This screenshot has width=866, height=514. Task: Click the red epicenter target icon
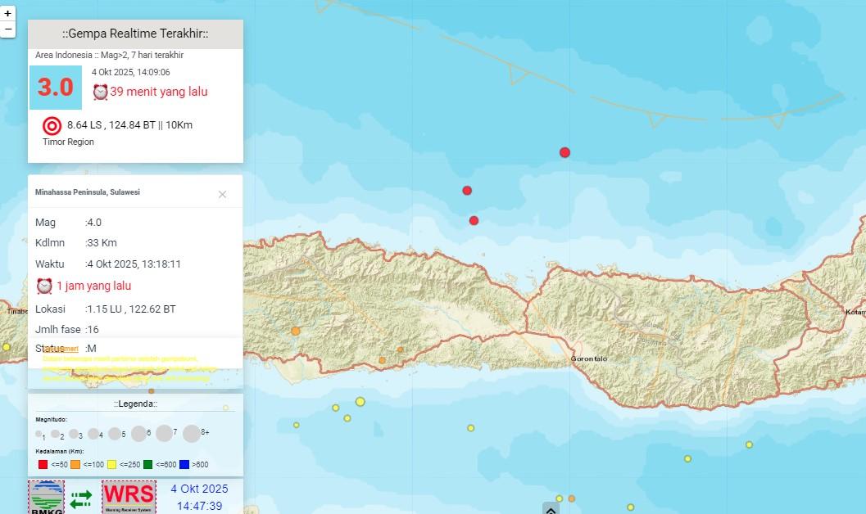[x=51, y=126]
